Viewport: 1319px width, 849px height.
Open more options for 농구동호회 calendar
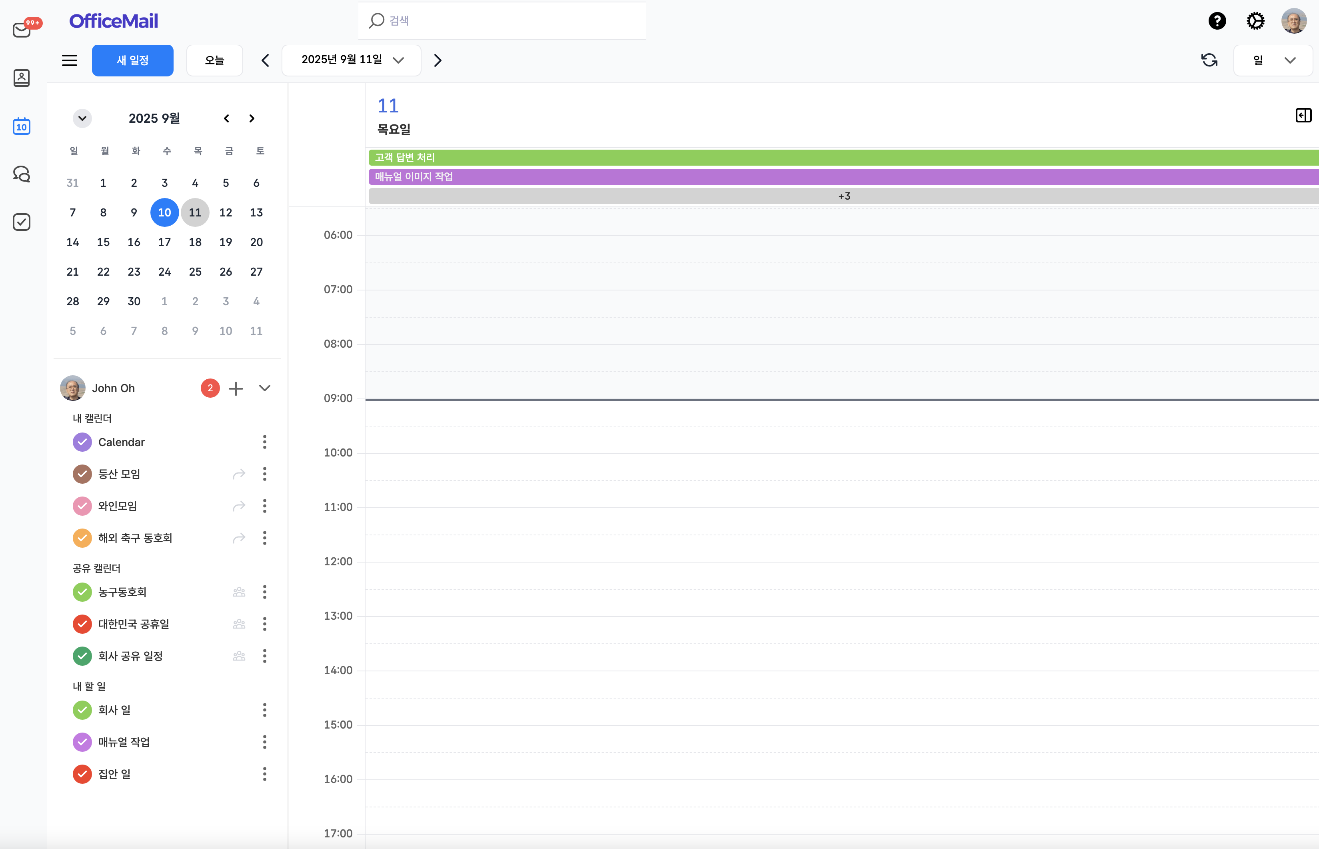(264, 592)
